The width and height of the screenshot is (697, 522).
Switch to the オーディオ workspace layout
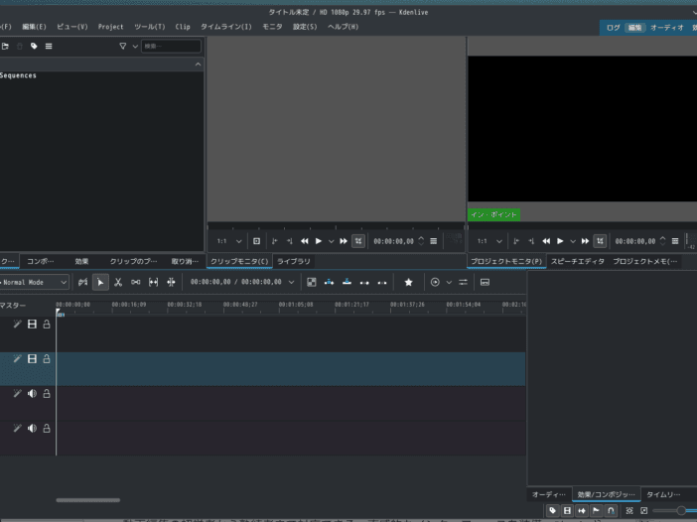666,28
